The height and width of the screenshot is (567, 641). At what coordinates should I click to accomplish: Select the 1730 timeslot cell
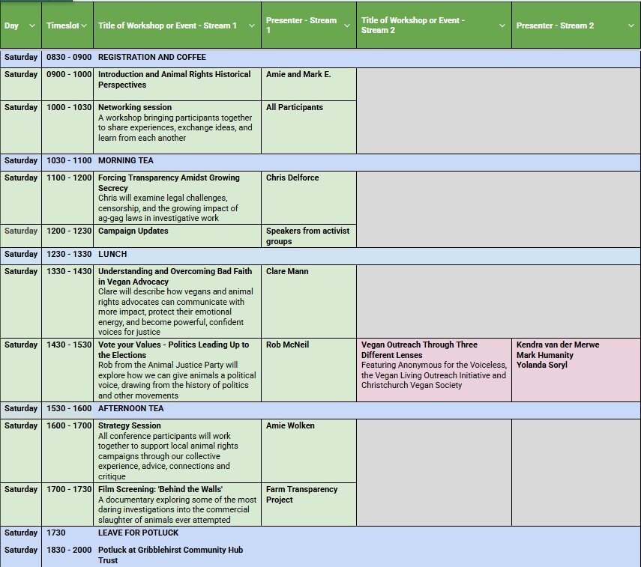pyautogui.click(x=67, y=535)
